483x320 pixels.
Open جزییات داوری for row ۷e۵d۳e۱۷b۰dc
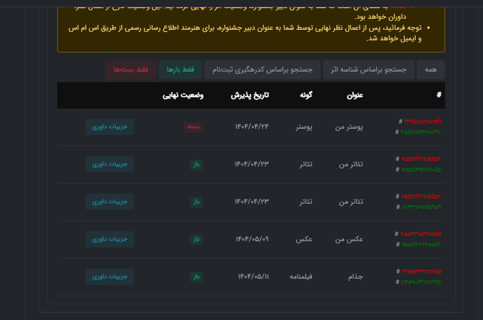110,164
